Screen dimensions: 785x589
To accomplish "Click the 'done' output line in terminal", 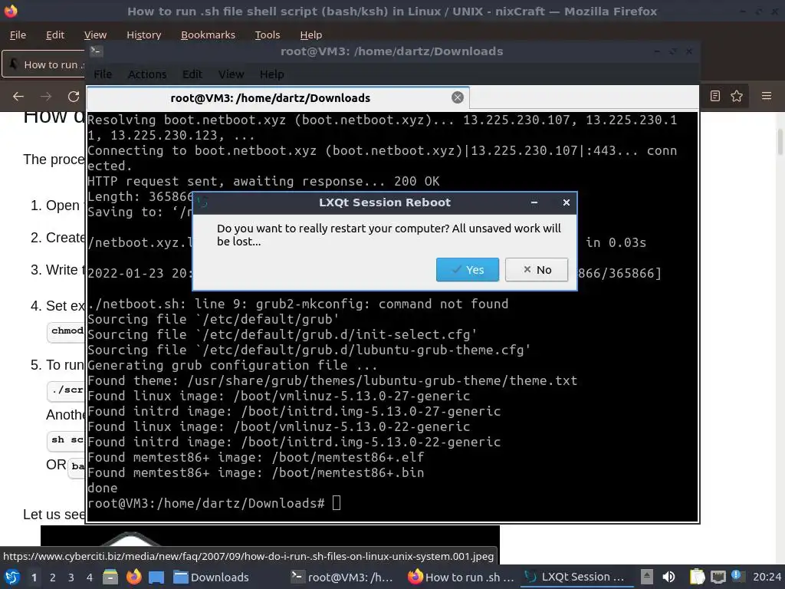I will [103, 488].
